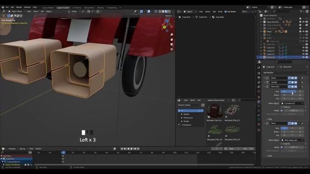310x174 pixels.
Task: Click the viewport zoom magnifier gizmo
Action: click(171, 34)
